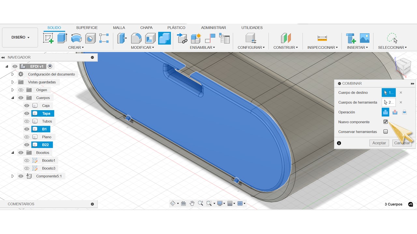Click the Revolve tool icon

tap(76, 38)
